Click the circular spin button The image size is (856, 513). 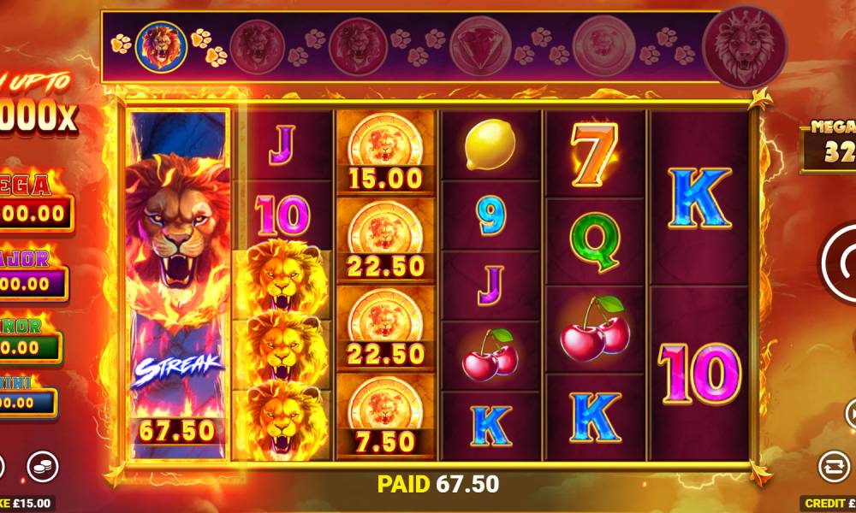click(x=838, y=262)
